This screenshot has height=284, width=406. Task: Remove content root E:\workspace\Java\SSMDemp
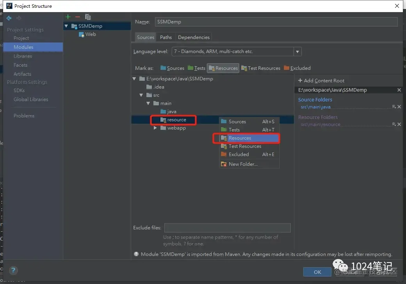(x=399, y=90)
